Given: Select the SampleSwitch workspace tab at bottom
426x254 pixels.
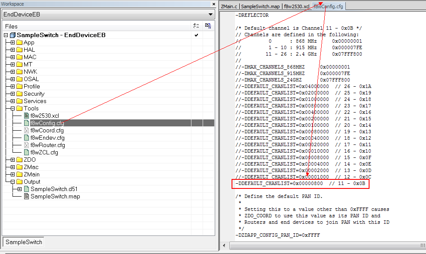Looking at the screenshot, I should [x=24, y=242].
